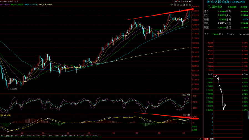Click the MA250: 7.02464 legend label
Viewport: 249px width, 140px height.
(46, 4)
